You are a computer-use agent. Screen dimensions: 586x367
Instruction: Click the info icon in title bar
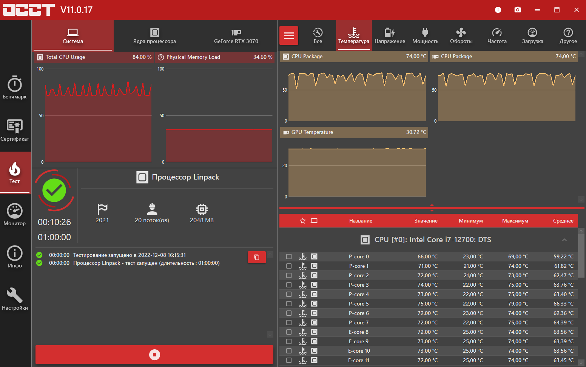498,10
